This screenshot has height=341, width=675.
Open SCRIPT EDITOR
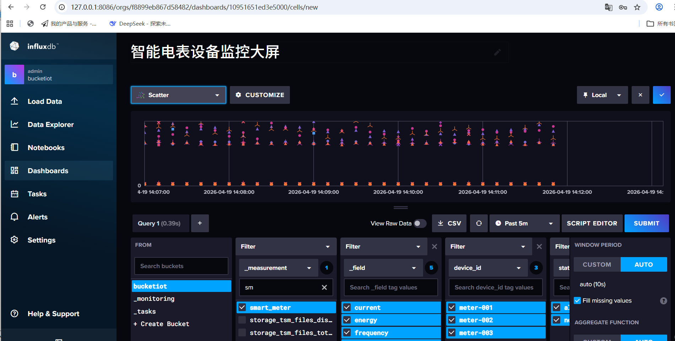pyautogui.click(x=592, y=223)
